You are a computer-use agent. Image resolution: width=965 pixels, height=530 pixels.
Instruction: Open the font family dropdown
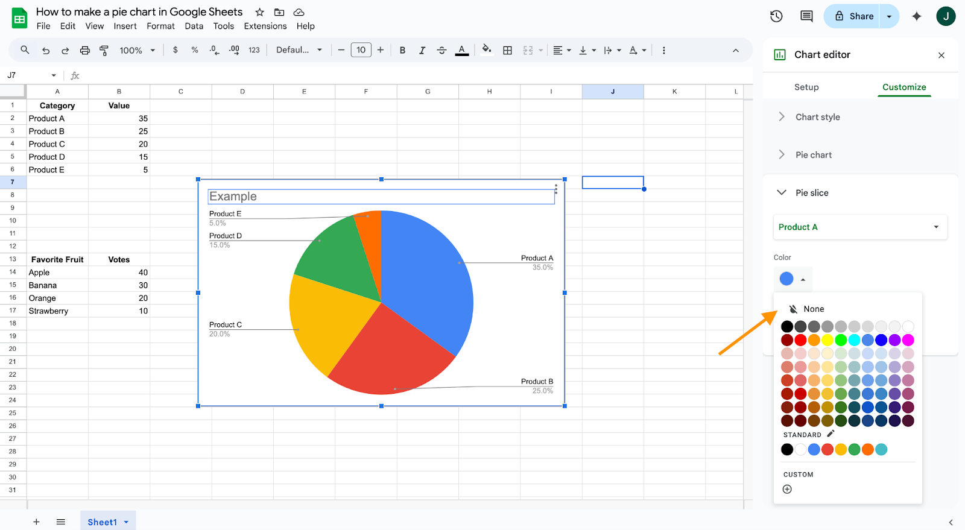(299, 50)
